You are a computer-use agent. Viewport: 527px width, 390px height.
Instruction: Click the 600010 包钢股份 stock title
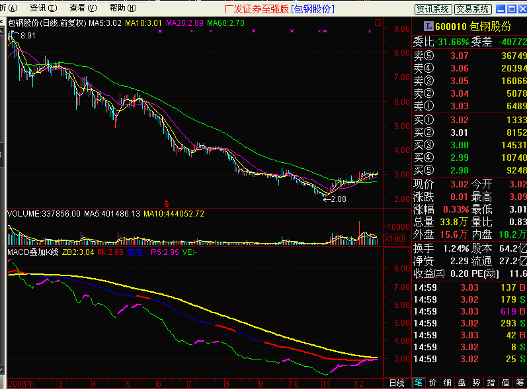(473, 26)
